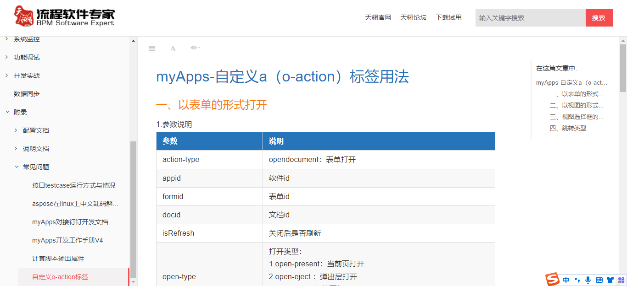Click the 说明 table header

click(x=379, y=141)
